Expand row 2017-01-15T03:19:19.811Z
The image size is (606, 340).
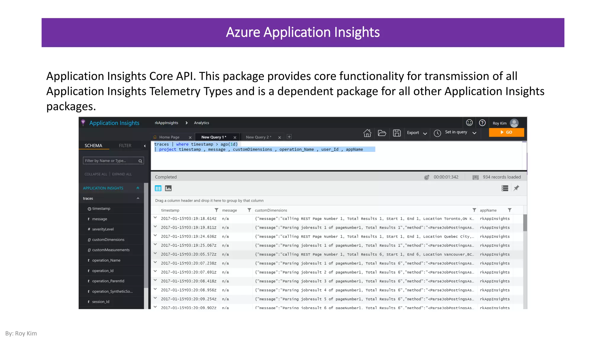pos(155,227)
